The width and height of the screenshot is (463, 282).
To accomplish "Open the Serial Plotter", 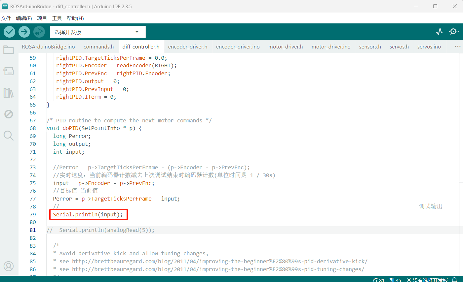I will click(439, 32).
